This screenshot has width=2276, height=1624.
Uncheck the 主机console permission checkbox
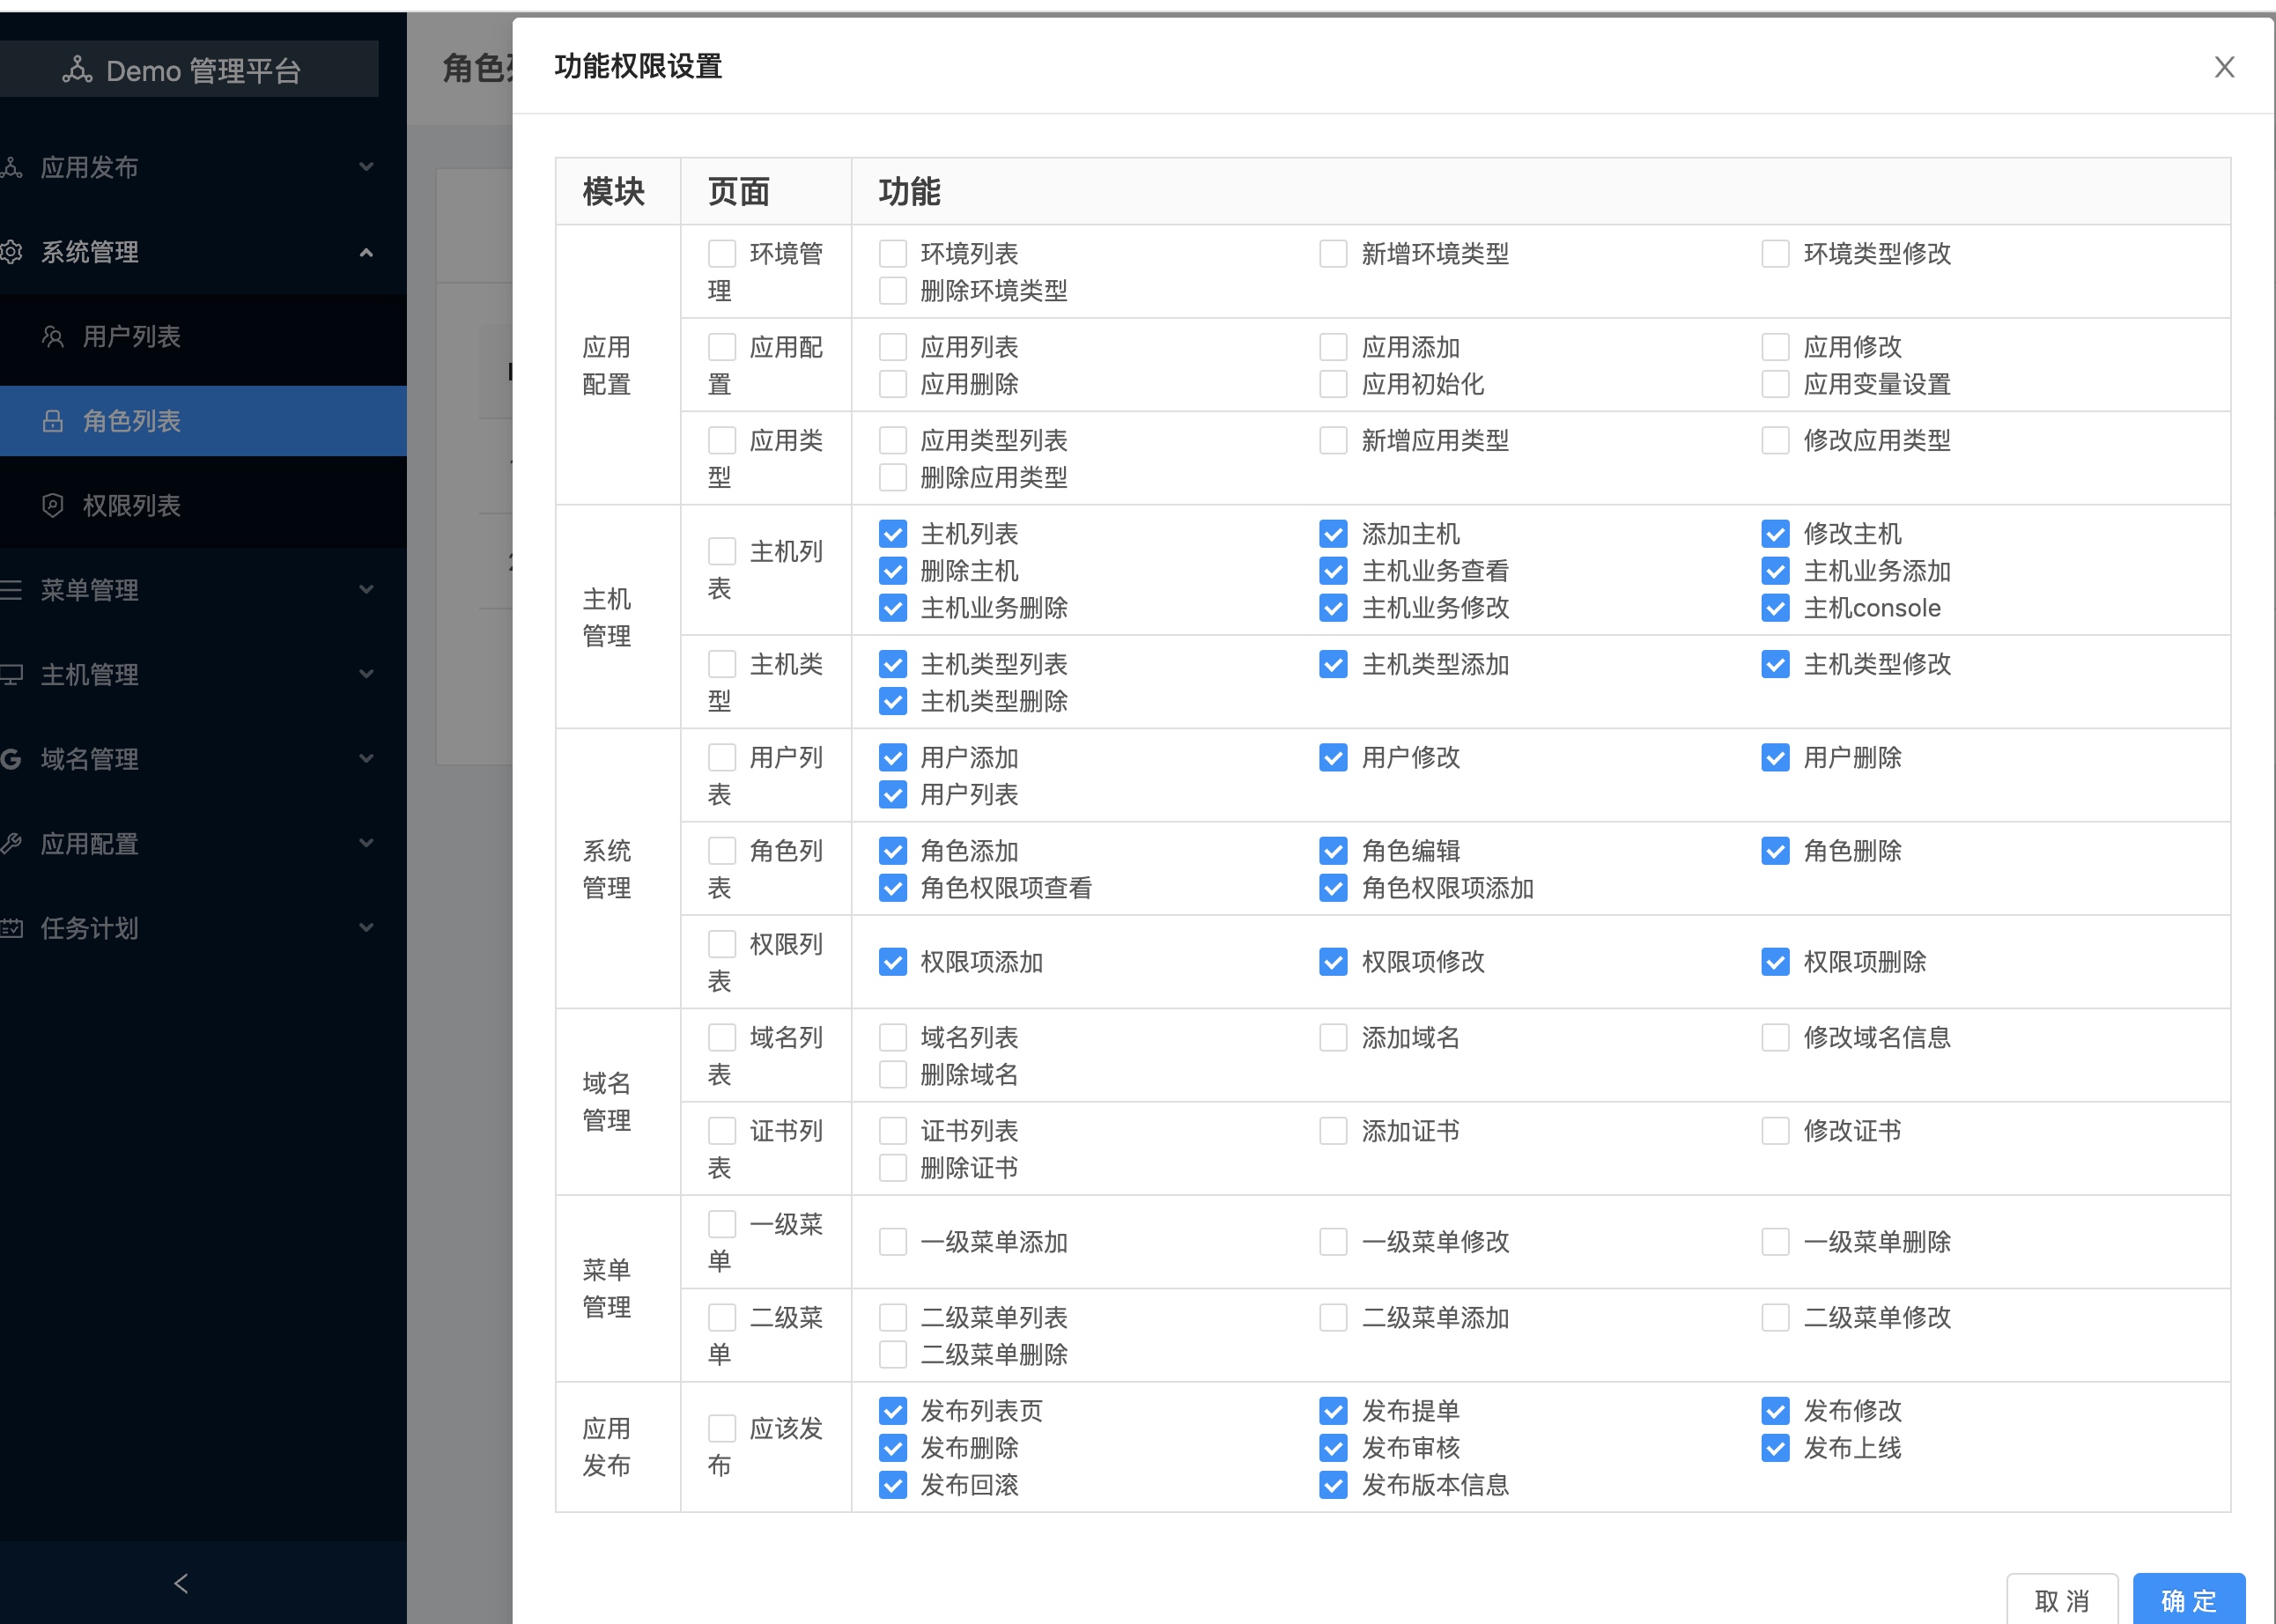pos(1775,608)
